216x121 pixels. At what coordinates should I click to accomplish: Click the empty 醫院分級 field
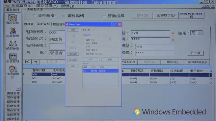tap(57, 46)
